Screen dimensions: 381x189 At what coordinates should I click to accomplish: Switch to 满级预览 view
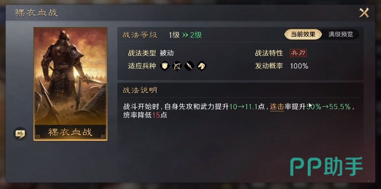click(341, 34)
